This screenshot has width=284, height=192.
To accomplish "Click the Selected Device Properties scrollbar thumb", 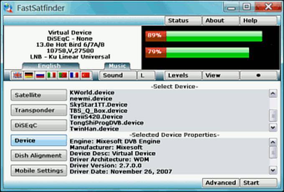I will pyautogui.click(x=273, y=152).
